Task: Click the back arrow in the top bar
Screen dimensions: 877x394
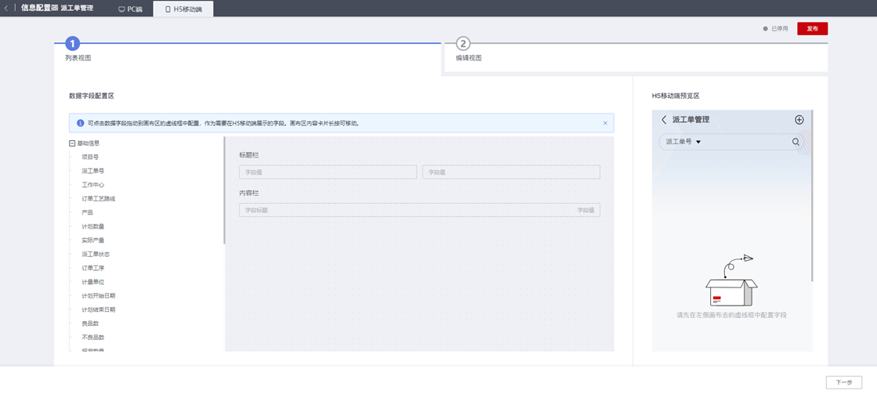Action: (6, 9)
